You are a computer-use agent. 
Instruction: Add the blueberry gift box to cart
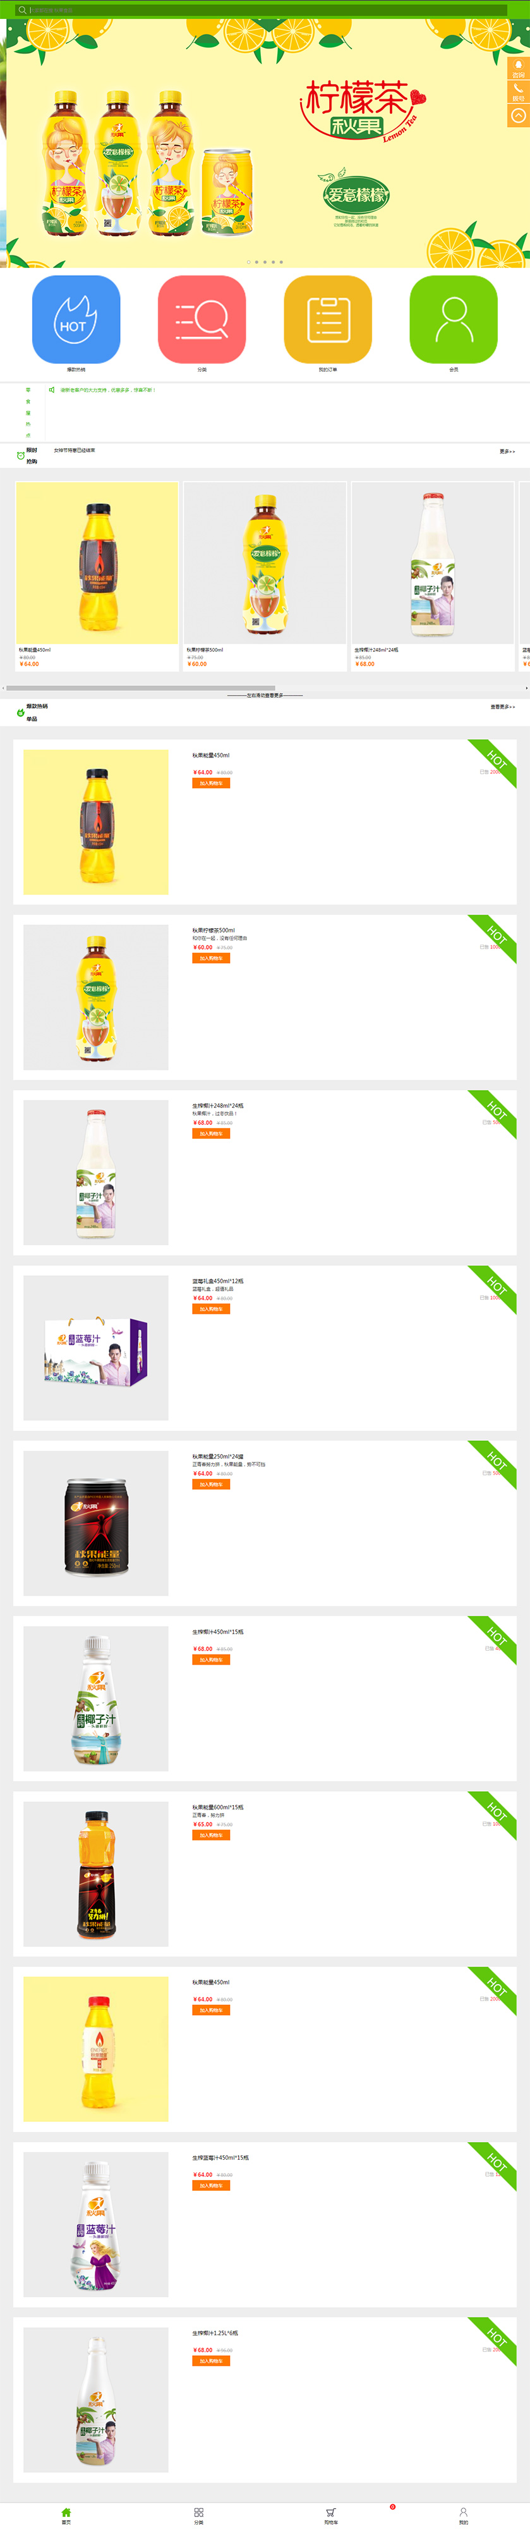(x=211, y=1309)
